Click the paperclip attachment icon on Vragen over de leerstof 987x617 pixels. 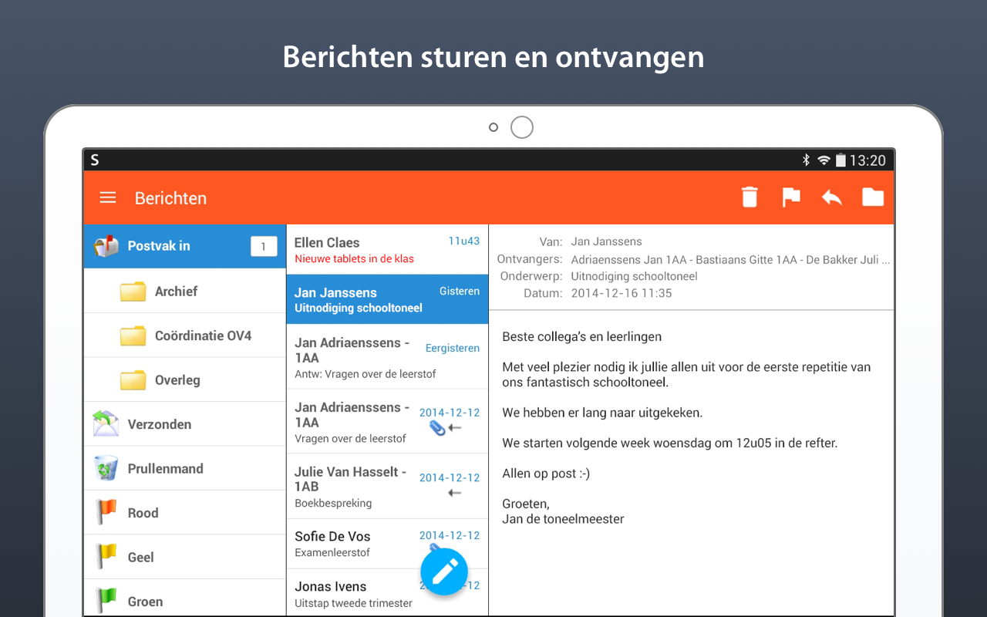437,427
